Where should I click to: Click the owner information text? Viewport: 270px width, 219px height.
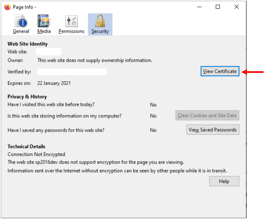95,60
